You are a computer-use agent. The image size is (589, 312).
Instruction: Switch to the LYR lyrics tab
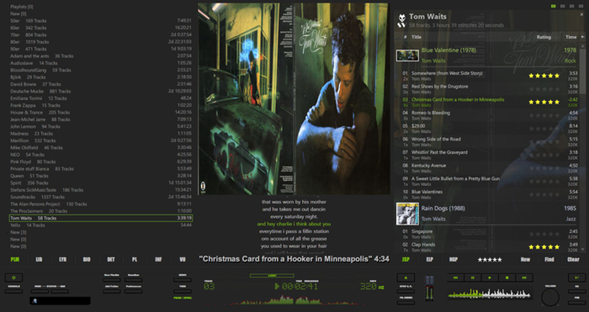click(x=63, y=260)
